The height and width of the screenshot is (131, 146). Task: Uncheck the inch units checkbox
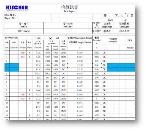tap(51, 38)
